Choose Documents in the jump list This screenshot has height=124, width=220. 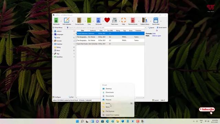(x=118, y=96)
